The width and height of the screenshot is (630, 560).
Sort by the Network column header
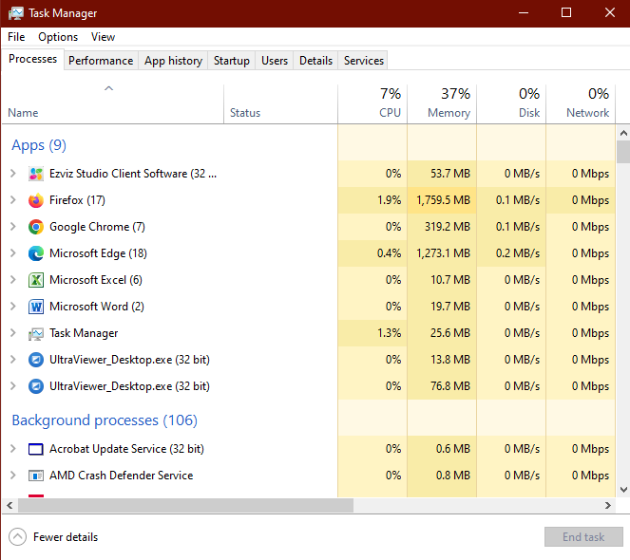coord(581,104)
